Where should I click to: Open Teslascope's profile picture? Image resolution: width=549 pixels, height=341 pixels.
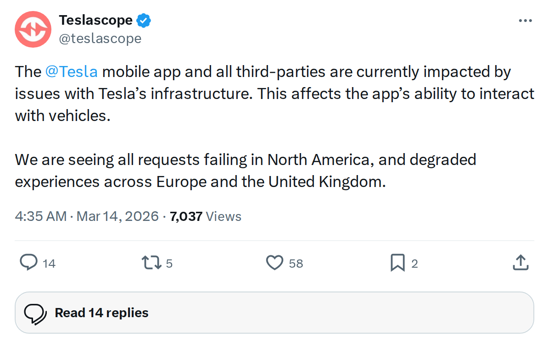click(33, 29)
